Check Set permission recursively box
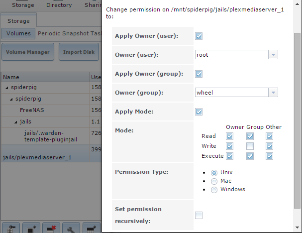 pos(199,215)
